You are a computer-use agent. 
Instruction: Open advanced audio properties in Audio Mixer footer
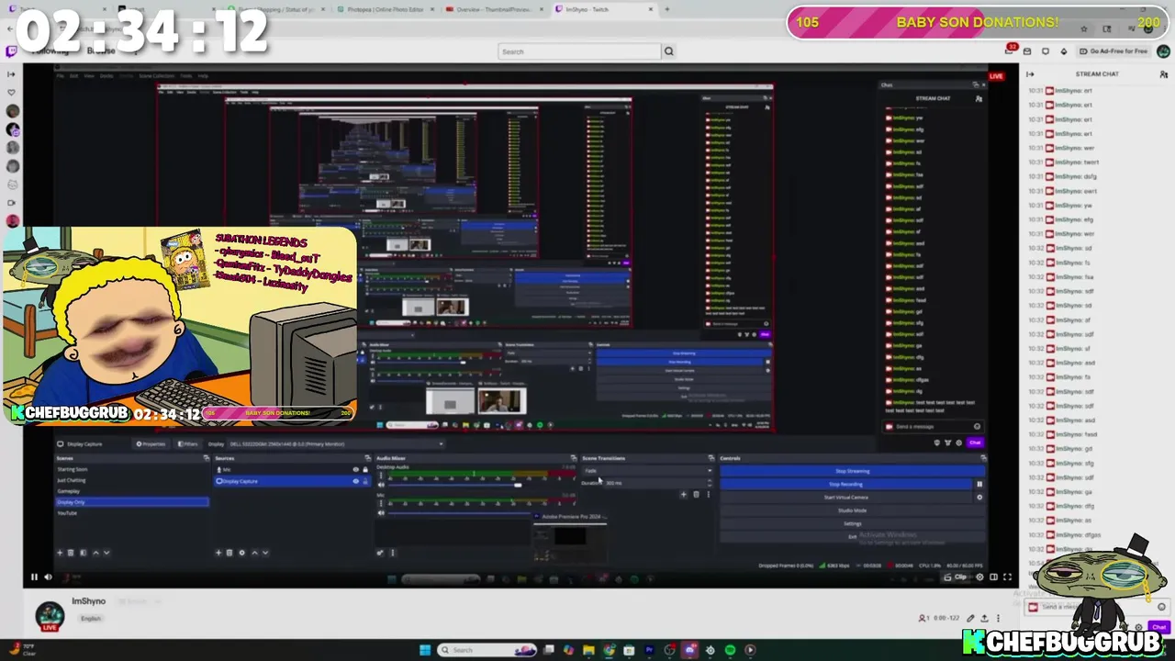380,553
